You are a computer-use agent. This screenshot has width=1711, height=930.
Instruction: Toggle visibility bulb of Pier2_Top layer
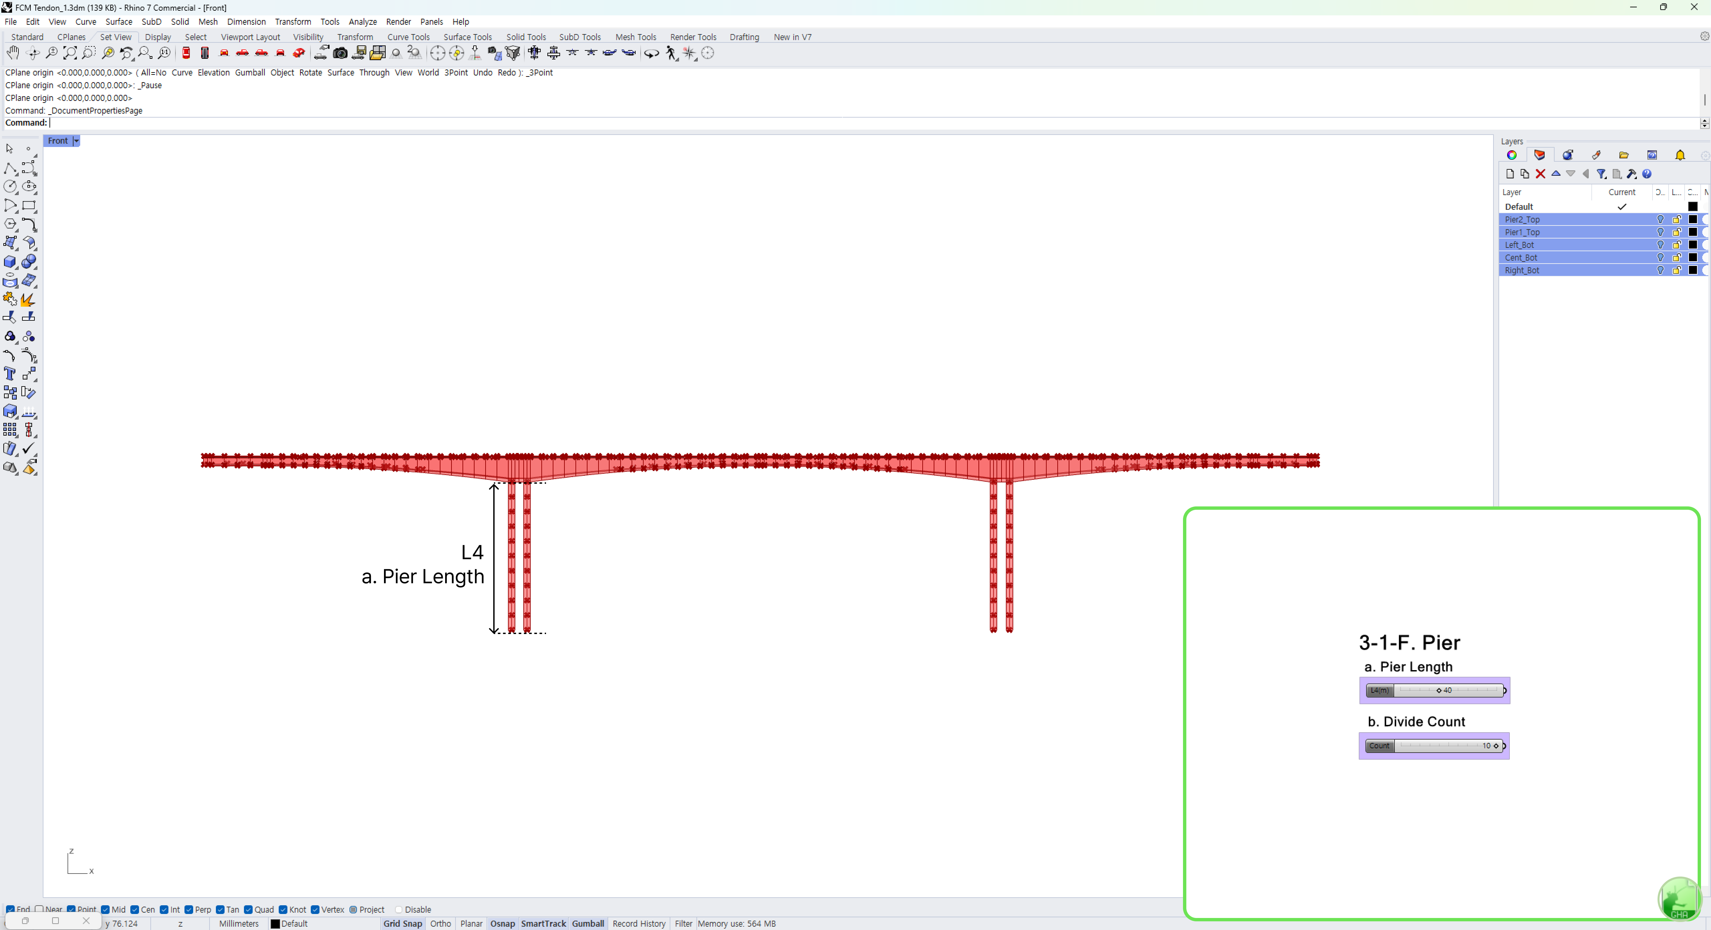tap(1661, 220)
